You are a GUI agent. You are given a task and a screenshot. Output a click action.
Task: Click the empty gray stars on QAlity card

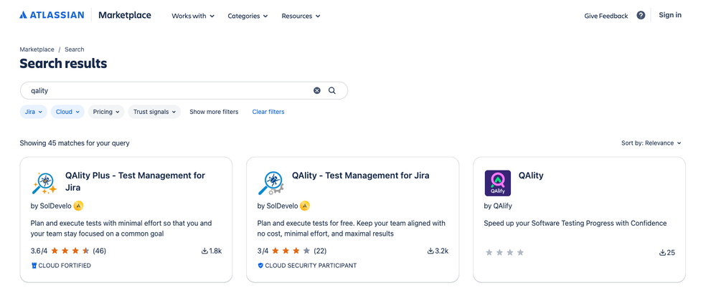click(x=504, y=252)
